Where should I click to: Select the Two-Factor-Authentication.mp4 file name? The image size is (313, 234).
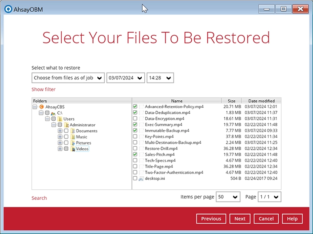click(174, 172)
